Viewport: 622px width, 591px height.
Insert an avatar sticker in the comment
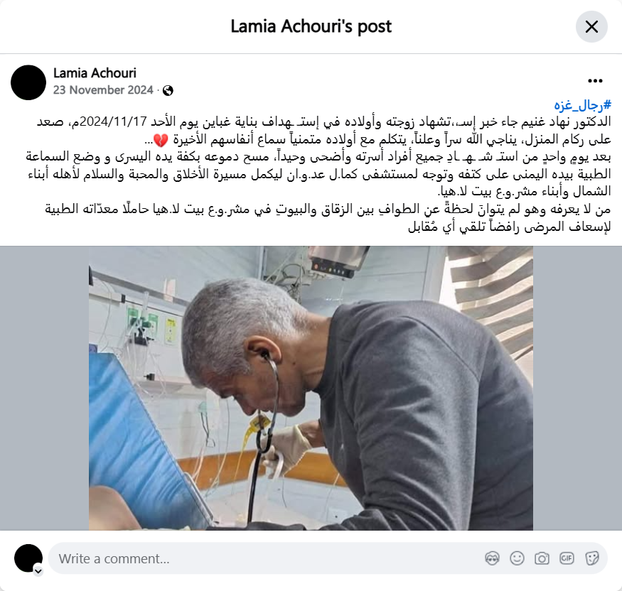coord(492,558)
